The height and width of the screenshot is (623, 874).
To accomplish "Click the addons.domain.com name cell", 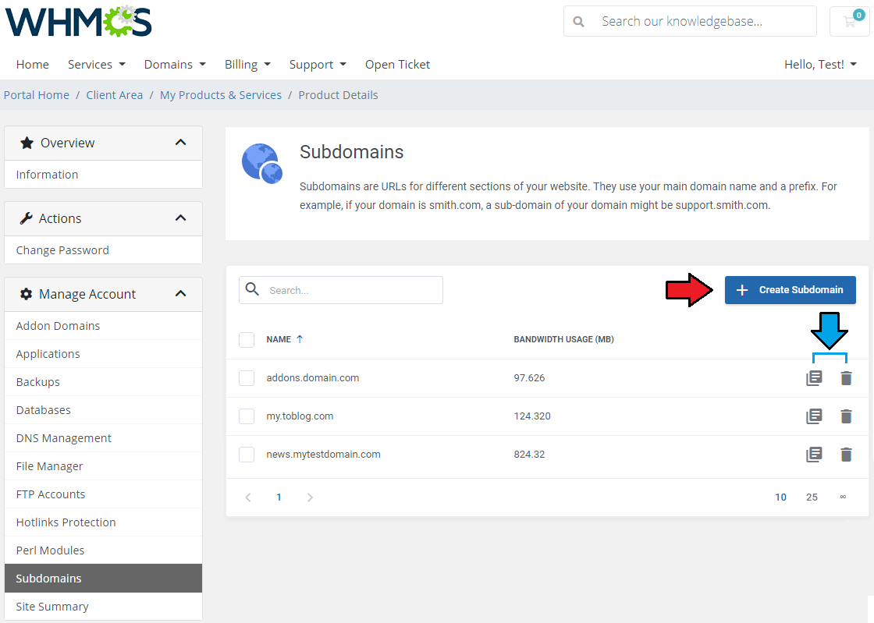I will tap(313, 378).
